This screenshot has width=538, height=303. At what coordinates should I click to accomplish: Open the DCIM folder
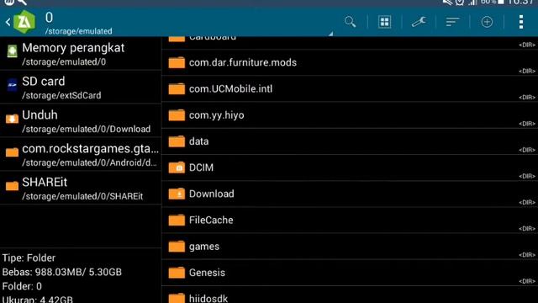coord(350,167)
